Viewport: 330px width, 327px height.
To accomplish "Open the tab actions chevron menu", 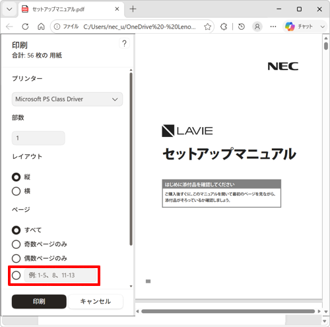I will click(9, 9).
